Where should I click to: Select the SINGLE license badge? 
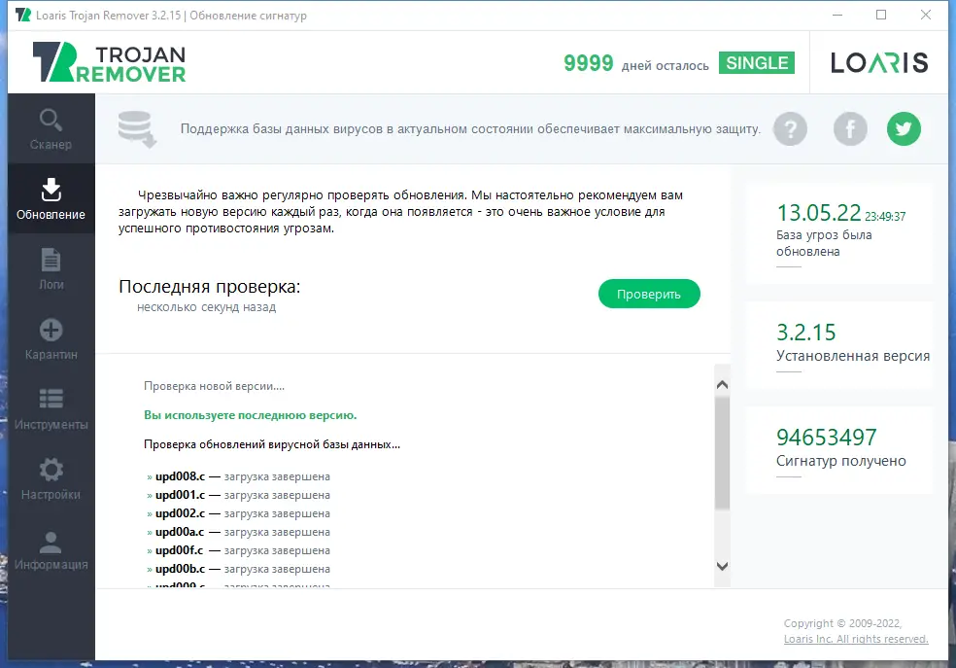[757, 62]
